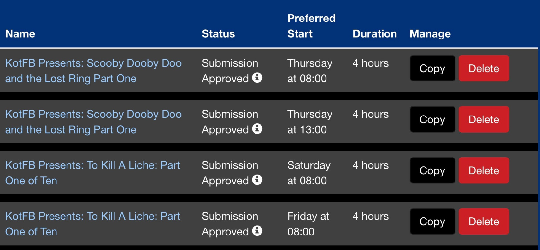540x250 pixels.
Task: Delete the Scooby Dooby Doo Thursday 08:00 event
Action: pos(484,68)
